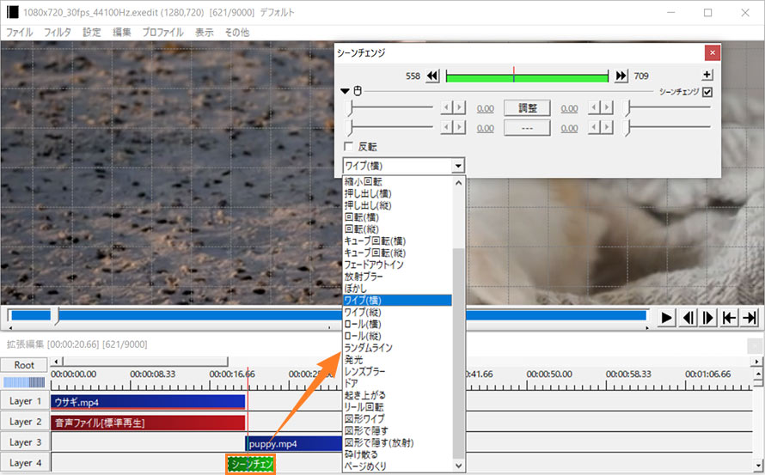Click the --- parameter button

[x=527, y=128]
